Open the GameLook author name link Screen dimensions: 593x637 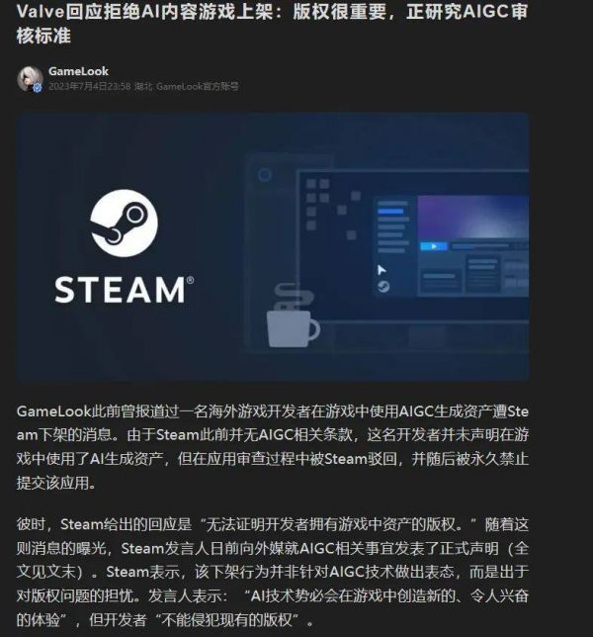[78, 71]
